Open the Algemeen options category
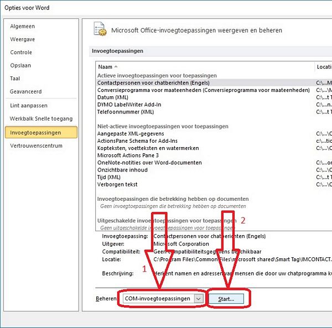The height and width of the screenshot is (328, 332). [x=22, y=26]
